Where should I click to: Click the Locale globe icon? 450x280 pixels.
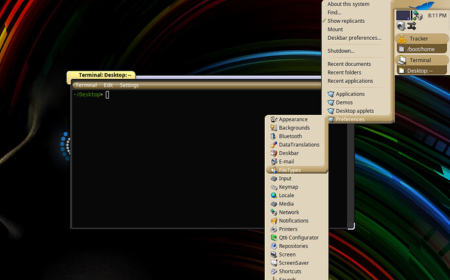point(274,195)
